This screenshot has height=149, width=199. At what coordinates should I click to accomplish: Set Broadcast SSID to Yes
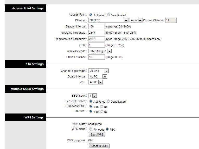tap(91, 106)
